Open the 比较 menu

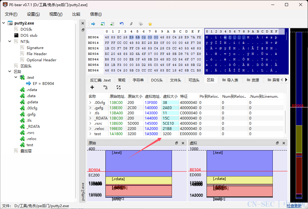click(76, 14)
